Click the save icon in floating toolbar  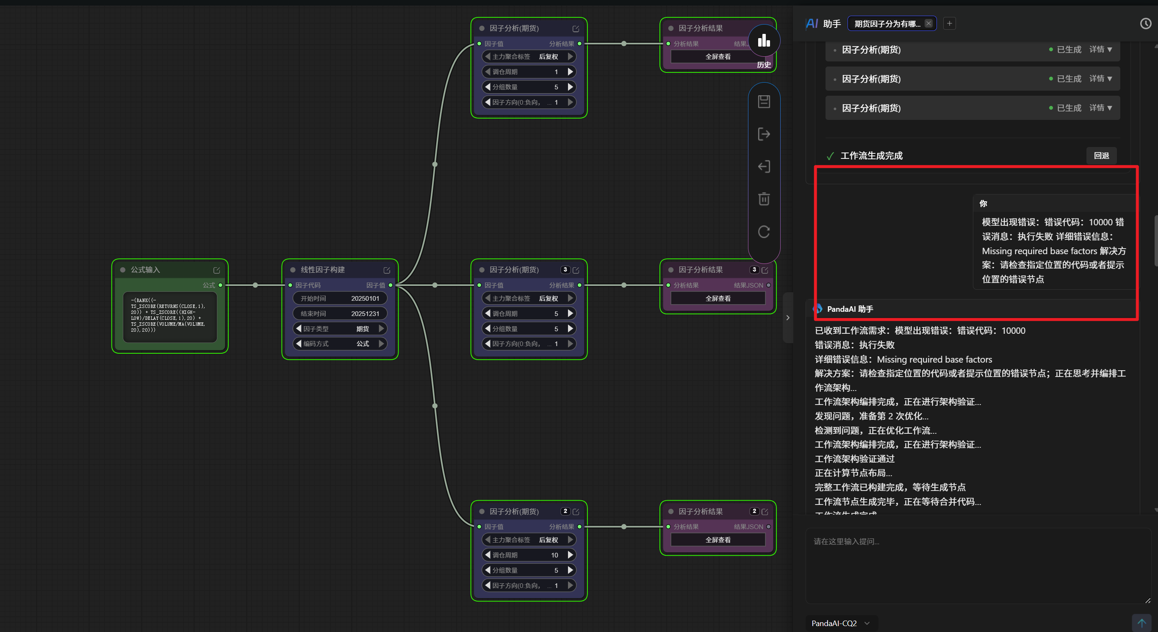(764, 102)
